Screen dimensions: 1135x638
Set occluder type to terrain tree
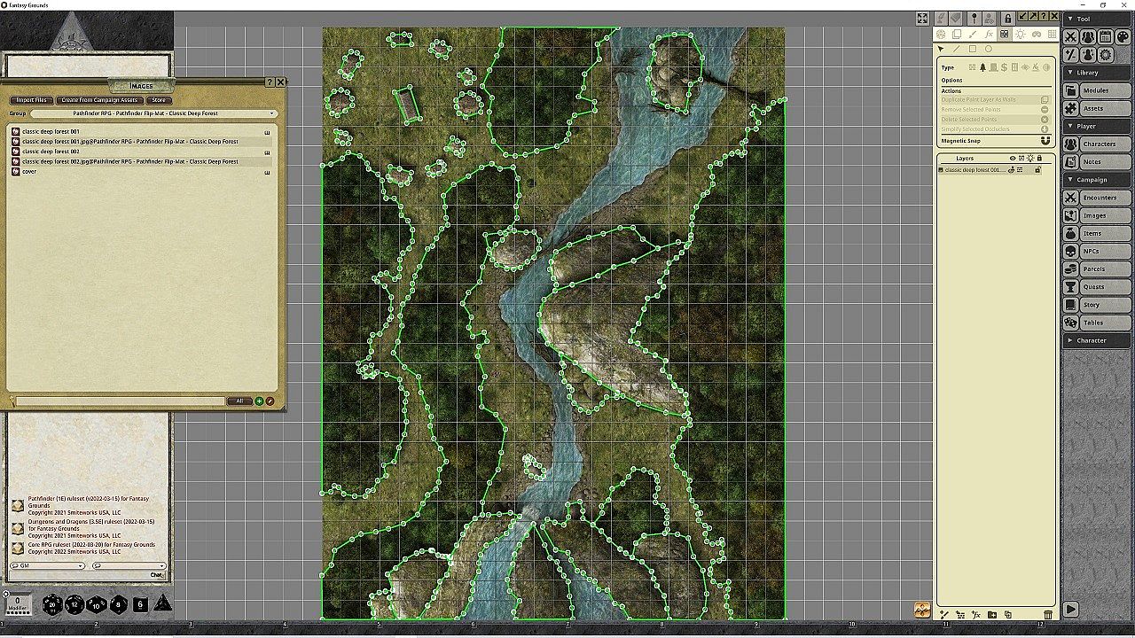(x=983, y=67)
